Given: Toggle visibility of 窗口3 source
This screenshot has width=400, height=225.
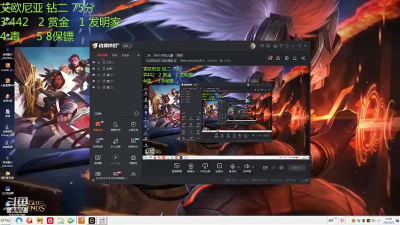Looking at the screenshot, I should click(93, 74).
